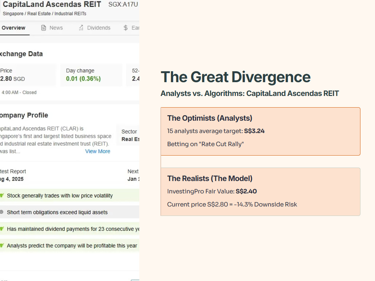Click 'Analysts predict the company will be profitable'
Screen dimensions: 375x281
click(x=72, y=246)
